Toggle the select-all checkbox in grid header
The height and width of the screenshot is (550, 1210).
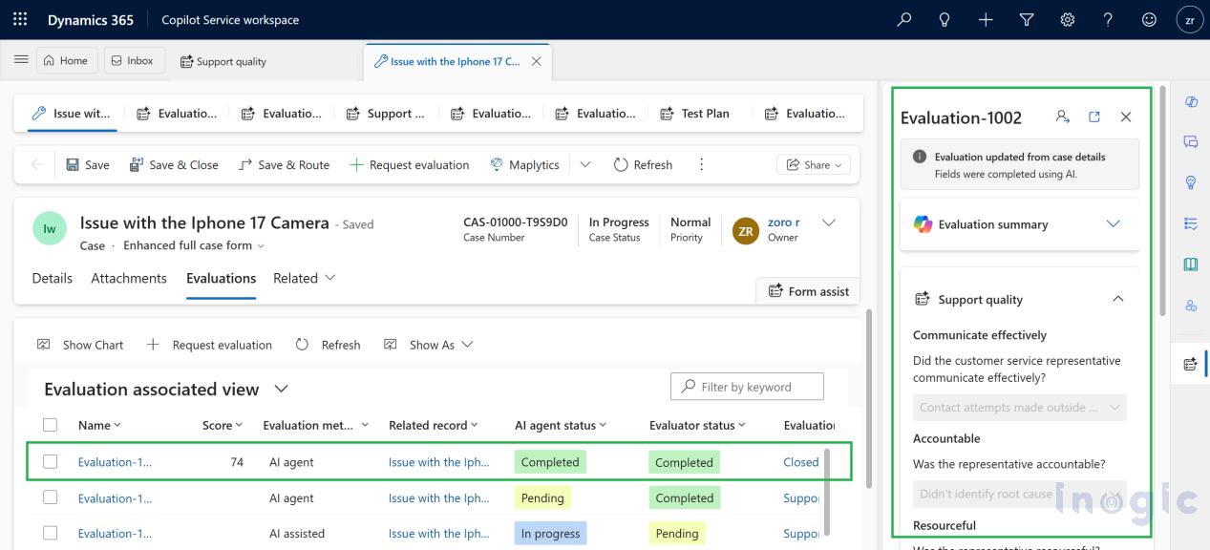coord(51,425)
